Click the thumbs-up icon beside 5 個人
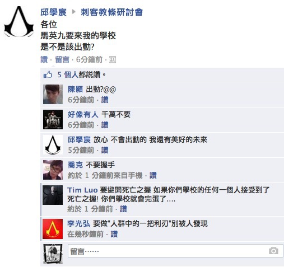Image resolution: width=284 pixels, height=267 pixels. [x=48, y=74]
